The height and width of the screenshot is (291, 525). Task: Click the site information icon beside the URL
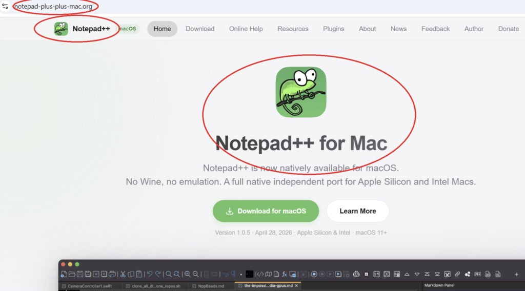tap(5, 6)
